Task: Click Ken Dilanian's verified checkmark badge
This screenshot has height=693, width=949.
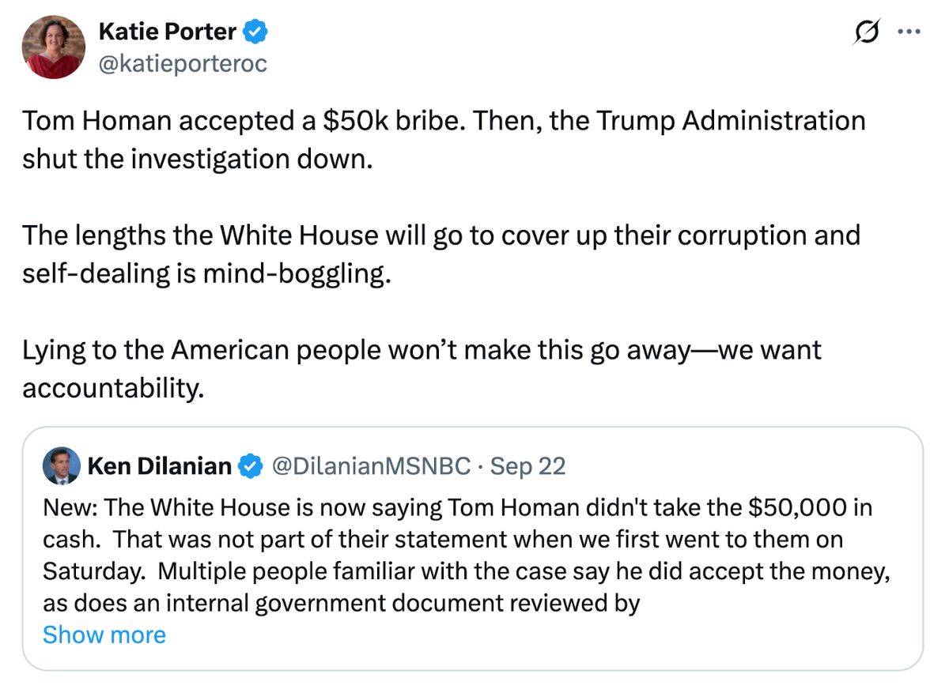Action: pos(251,466)
